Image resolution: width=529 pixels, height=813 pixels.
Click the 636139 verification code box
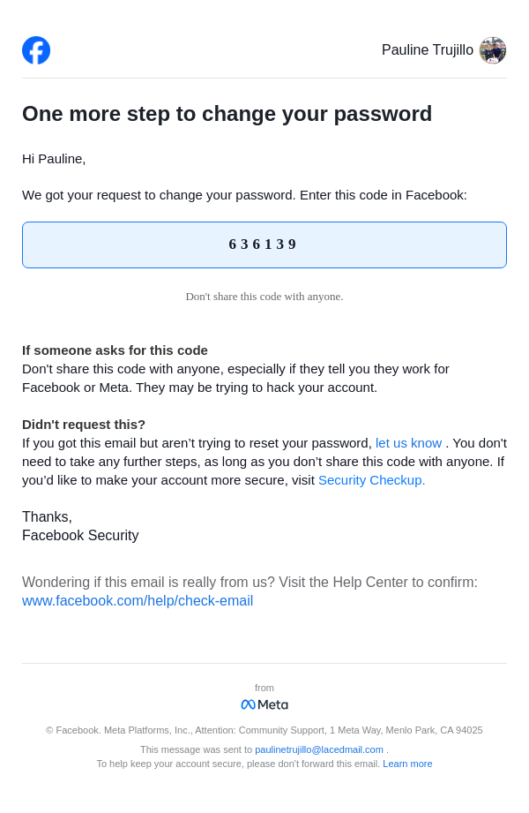click(x=264, y=245)
